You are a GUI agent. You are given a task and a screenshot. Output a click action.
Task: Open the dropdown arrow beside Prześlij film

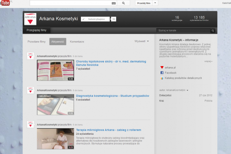coord(155,3)
